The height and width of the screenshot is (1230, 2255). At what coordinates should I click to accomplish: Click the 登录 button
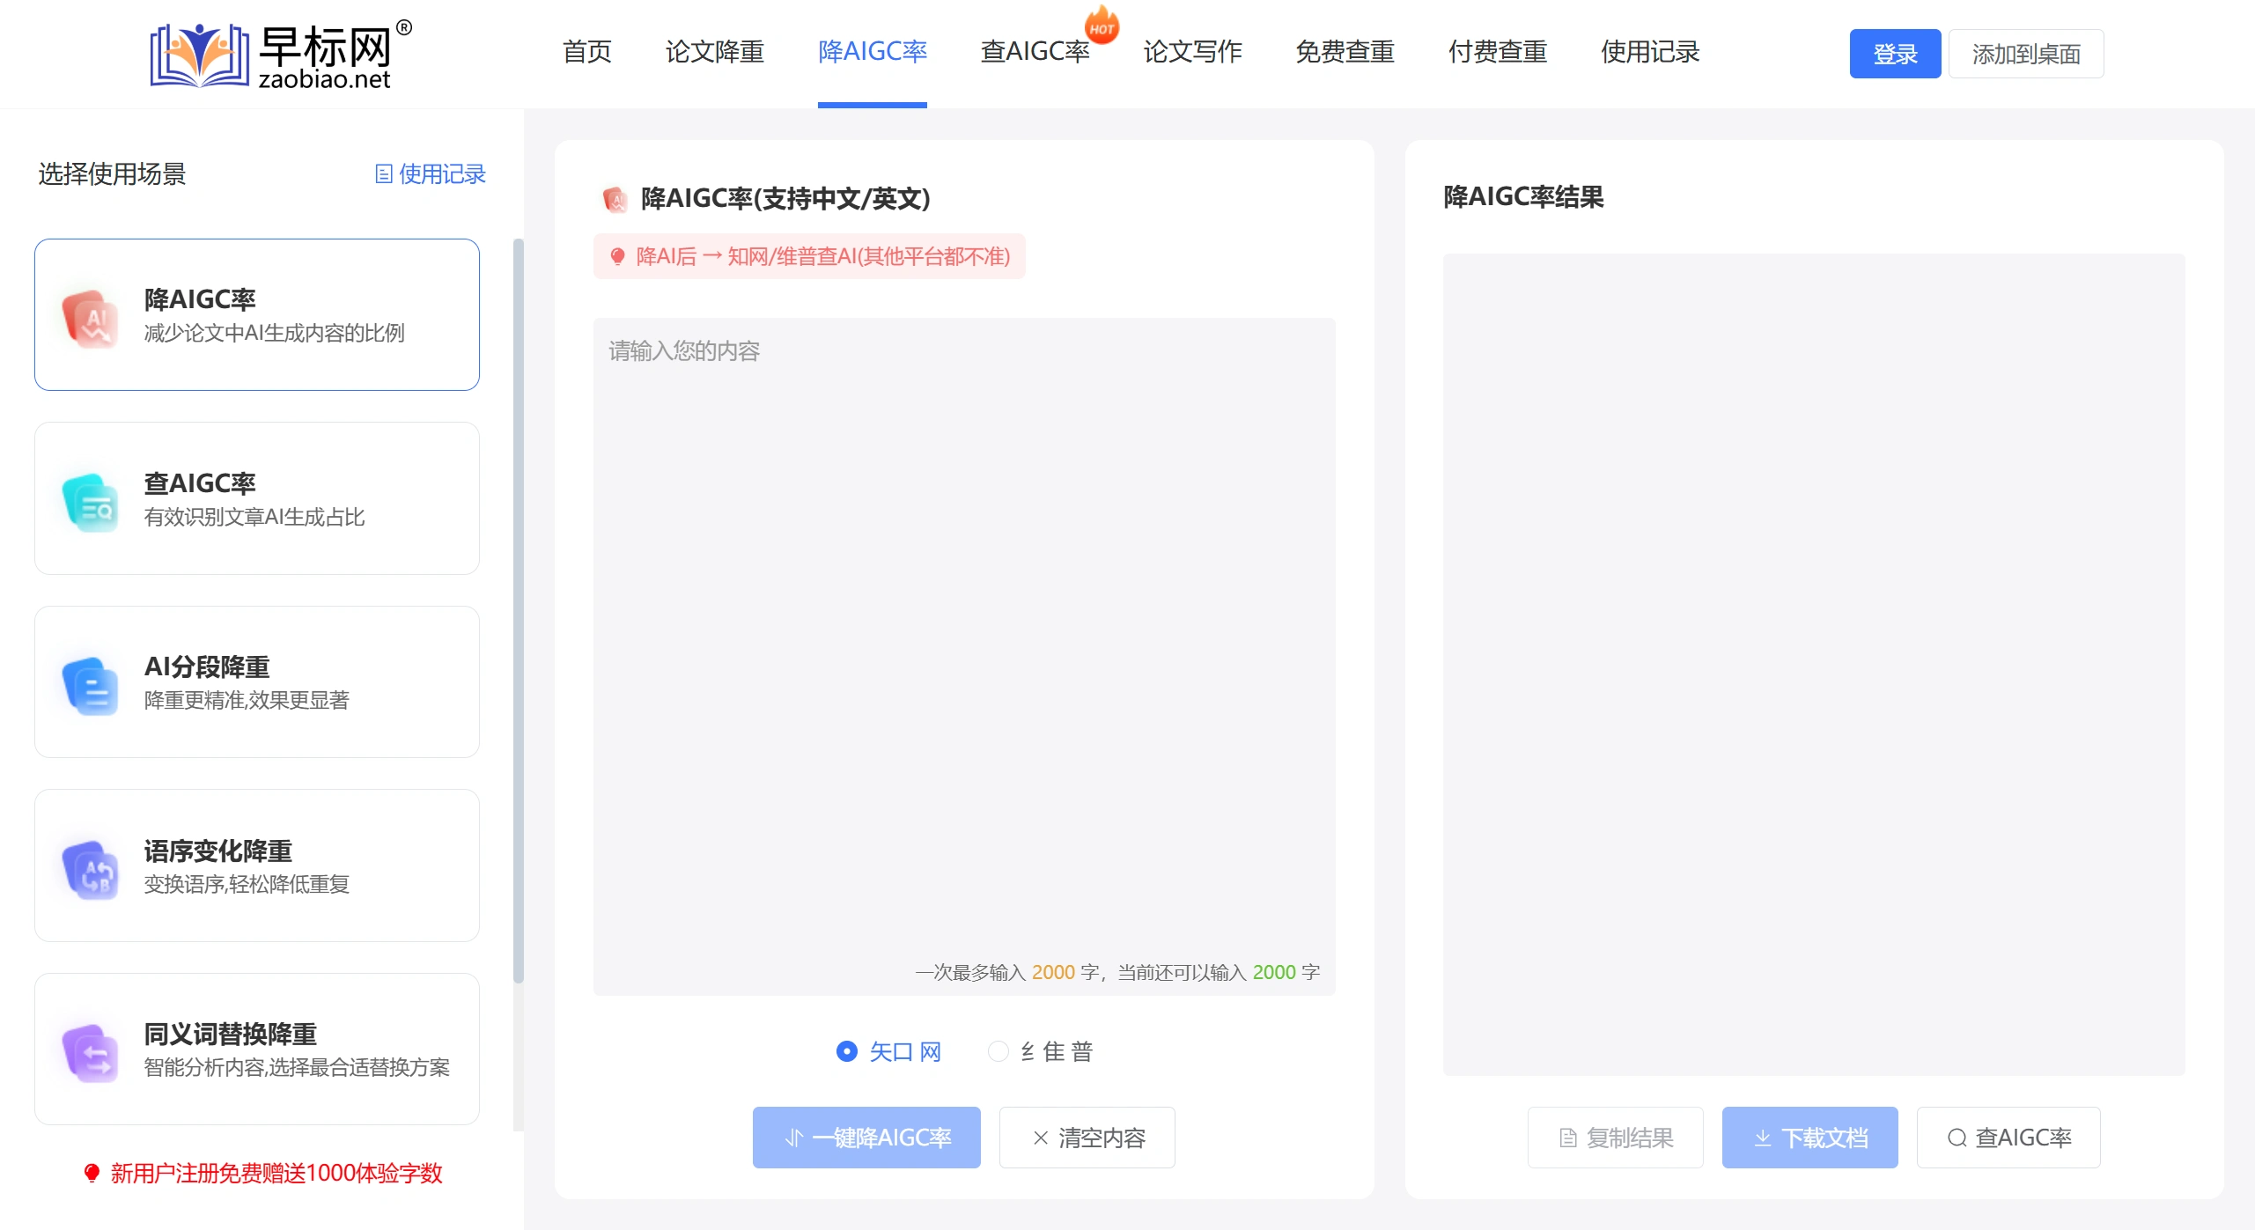(x=1894, y=54)
